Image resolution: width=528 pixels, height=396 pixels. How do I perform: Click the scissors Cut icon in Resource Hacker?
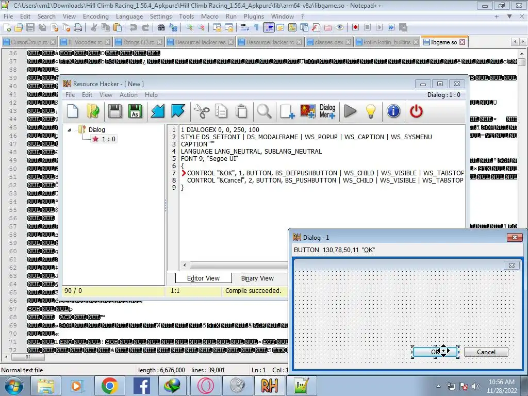[202, 111]
